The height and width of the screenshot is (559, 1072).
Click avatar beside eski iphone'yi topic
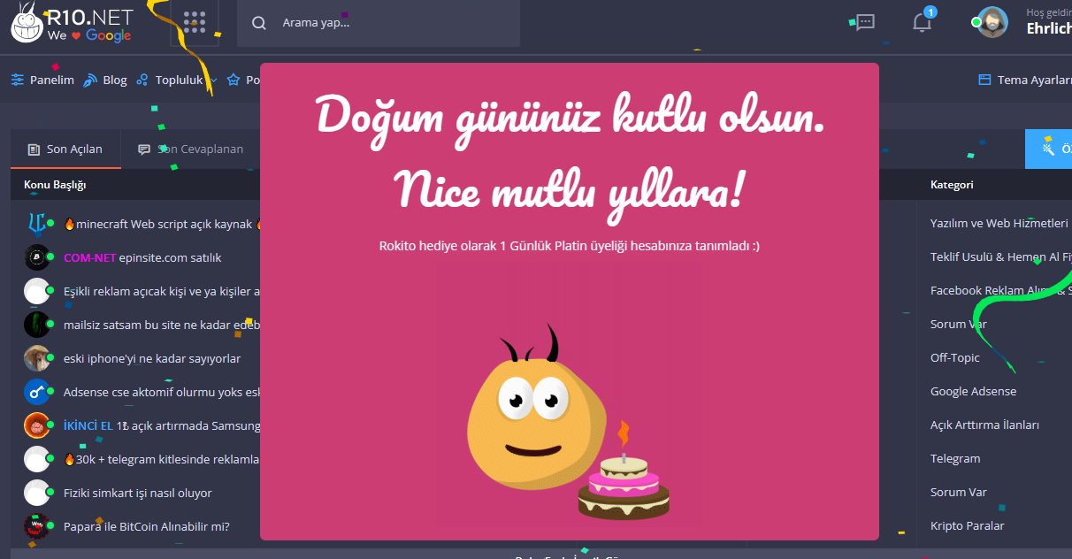pyautogui.click(x=37, y=358)
